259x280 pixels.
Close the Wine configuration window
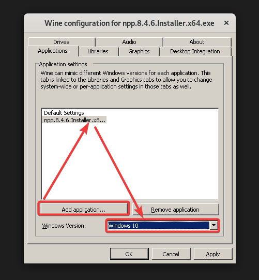coord(226,23)
